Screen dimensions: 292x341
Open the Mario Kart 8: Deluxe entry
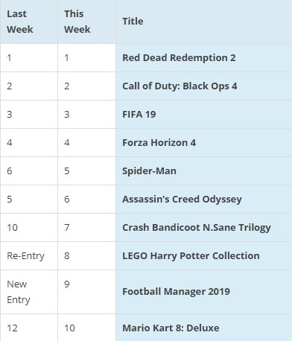click(171, 328)
